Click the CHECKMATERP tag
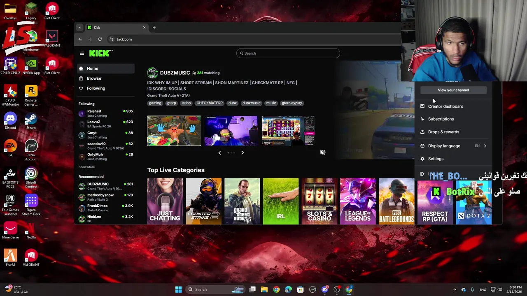 tap(209, 103)
